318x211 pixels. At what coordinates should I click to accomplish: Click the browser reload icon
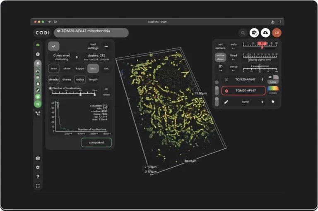coord(55,22)
